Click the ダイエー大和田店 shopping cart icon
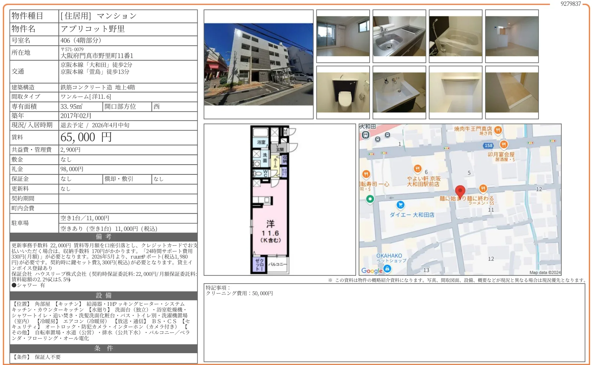Screen dimensions: 594x365 (x=400, y=205)
